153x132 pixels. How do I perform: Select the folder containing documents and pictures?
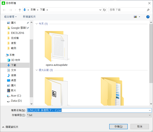pos(112,91)
